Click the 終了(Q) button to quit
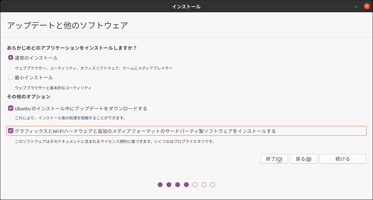Screen dimensions: 373x200 coord(274,159)
